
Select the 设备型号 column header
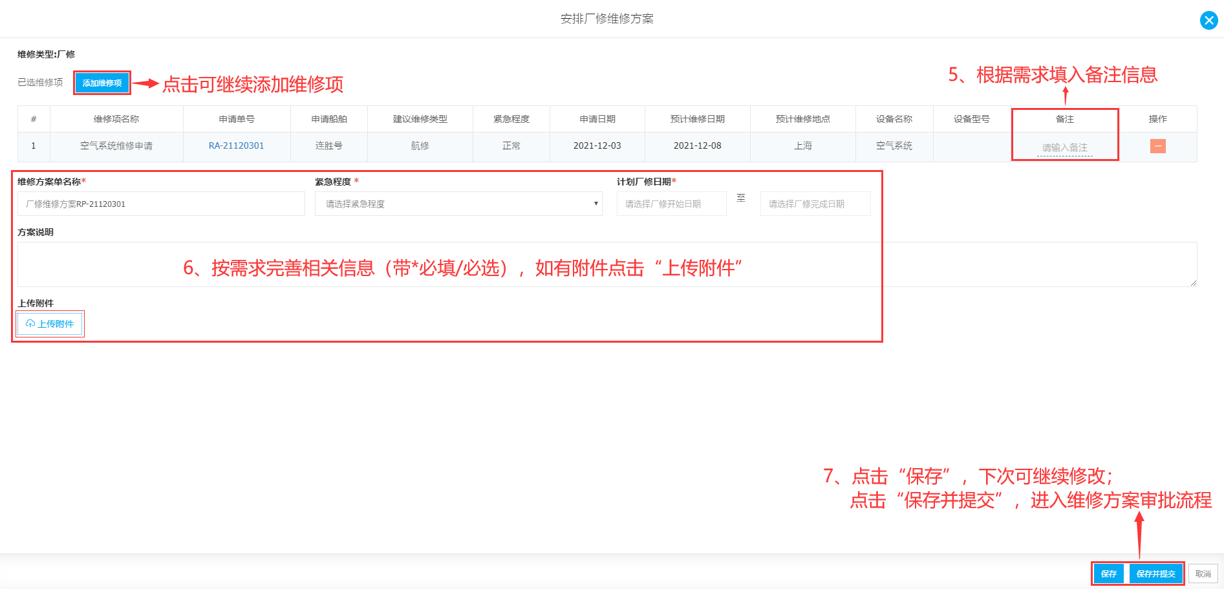(x=972, y=119)
